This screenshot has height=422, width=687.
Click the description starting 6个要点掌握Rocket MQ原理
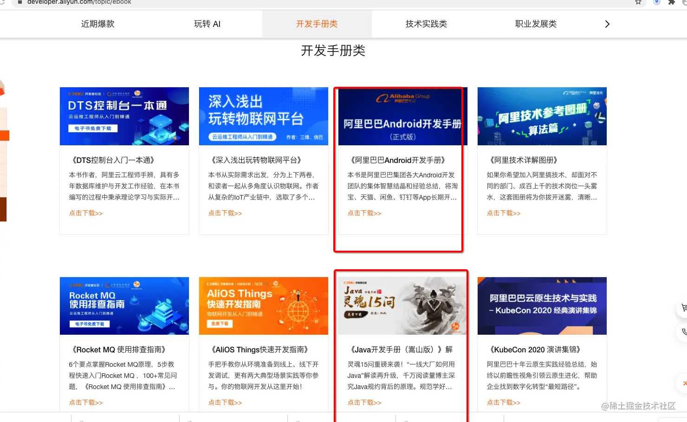point(123,376)
